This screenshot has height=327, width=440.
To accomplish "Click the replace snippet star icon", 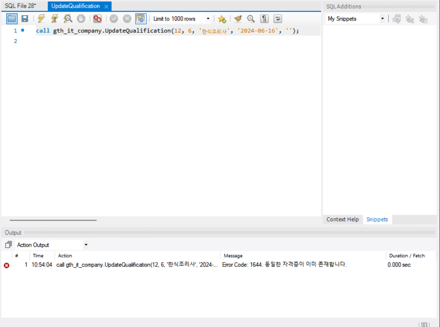I will point(410,19).
